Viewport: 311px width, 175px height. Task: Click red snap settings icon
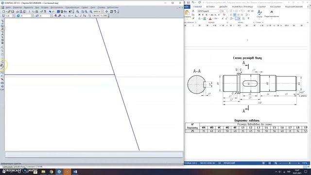click(x=56, y=16)
